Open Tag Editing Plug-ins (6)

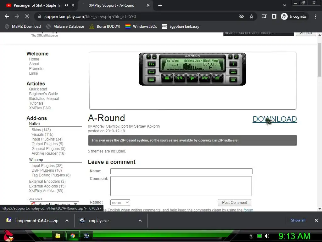[x=51, y=175]
